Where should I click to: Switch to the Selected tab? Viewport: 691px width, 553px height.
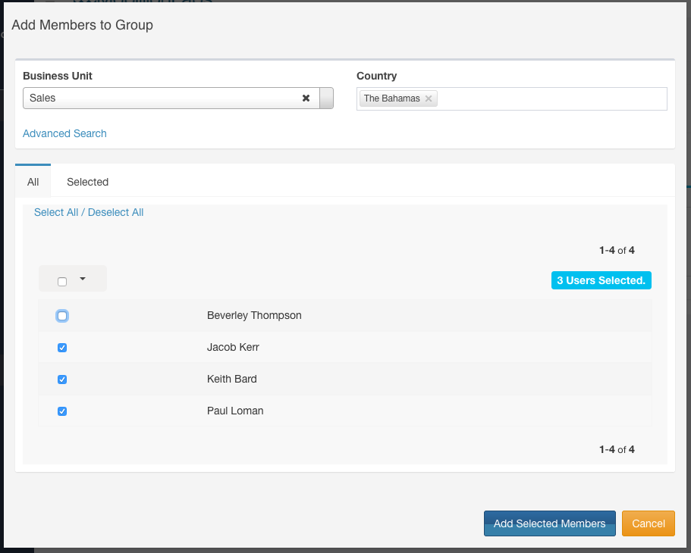pos(87,182)
